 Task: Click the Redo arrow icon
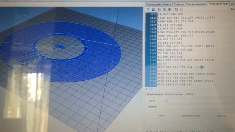point(181,10)
